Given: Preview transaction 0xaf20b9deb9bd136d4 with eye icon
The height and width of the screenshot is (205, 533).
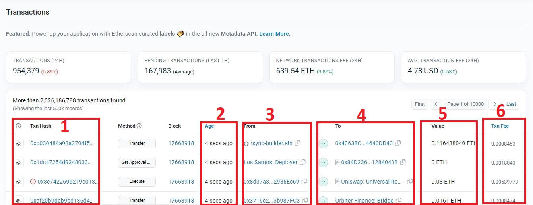Looking at the screenshot, I should point(18,201).
